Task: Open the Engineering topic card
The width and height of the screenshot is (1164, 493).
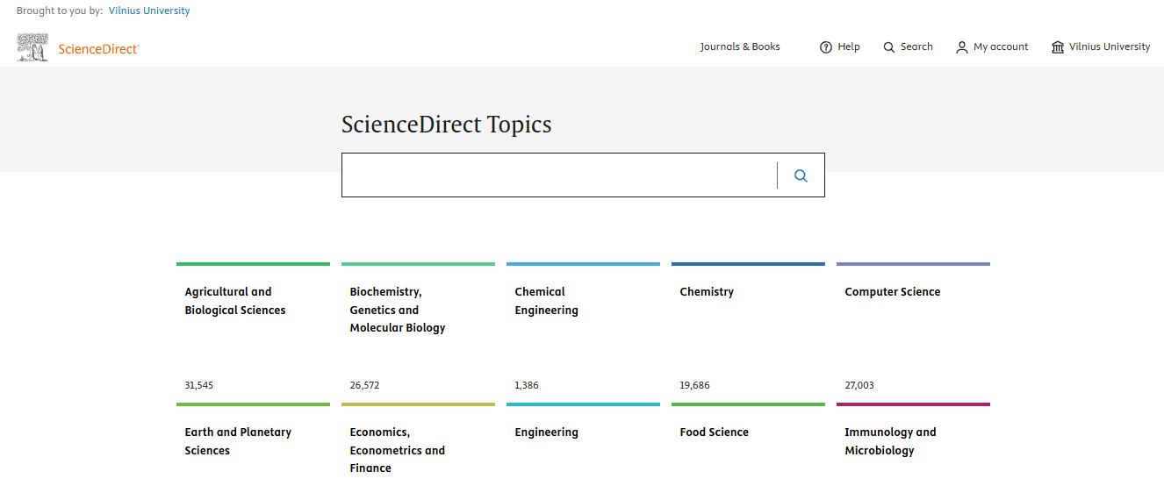Action: 546,432
